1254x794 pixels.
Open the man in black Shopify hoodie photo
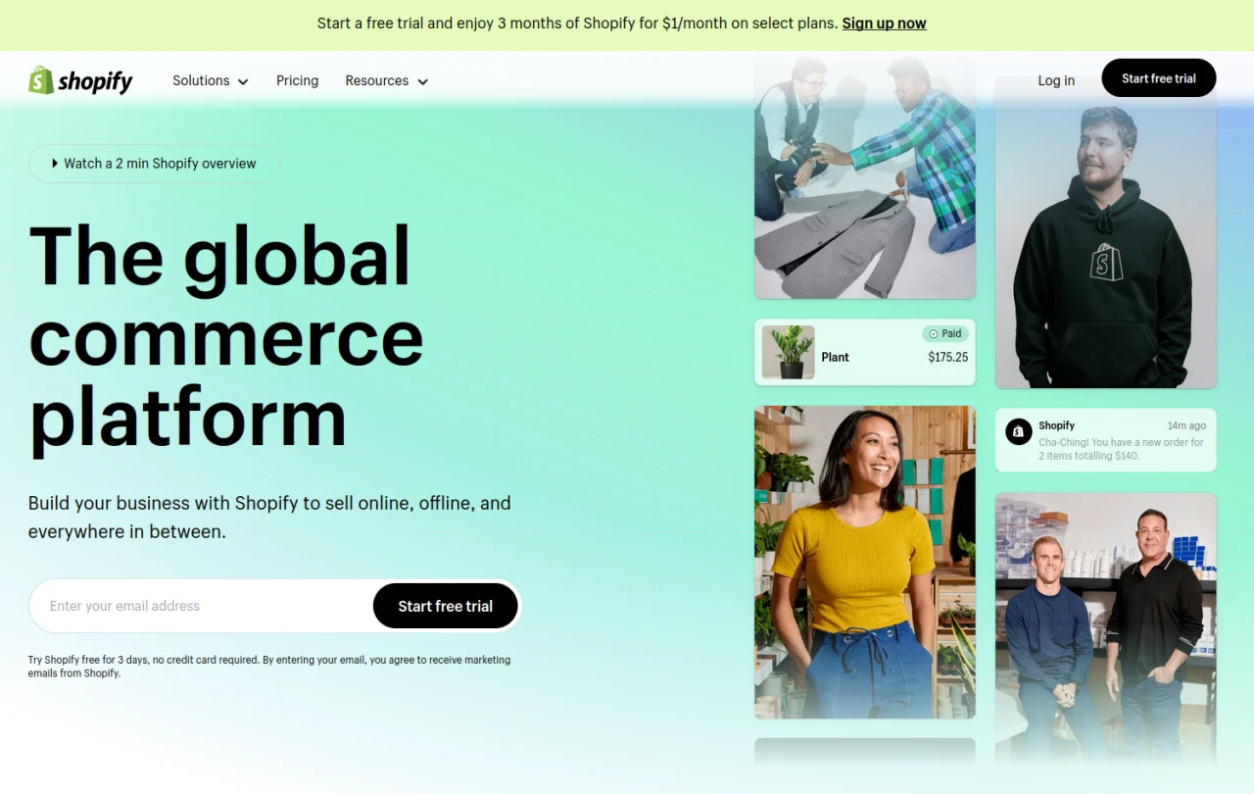[x=1106, y=232]
